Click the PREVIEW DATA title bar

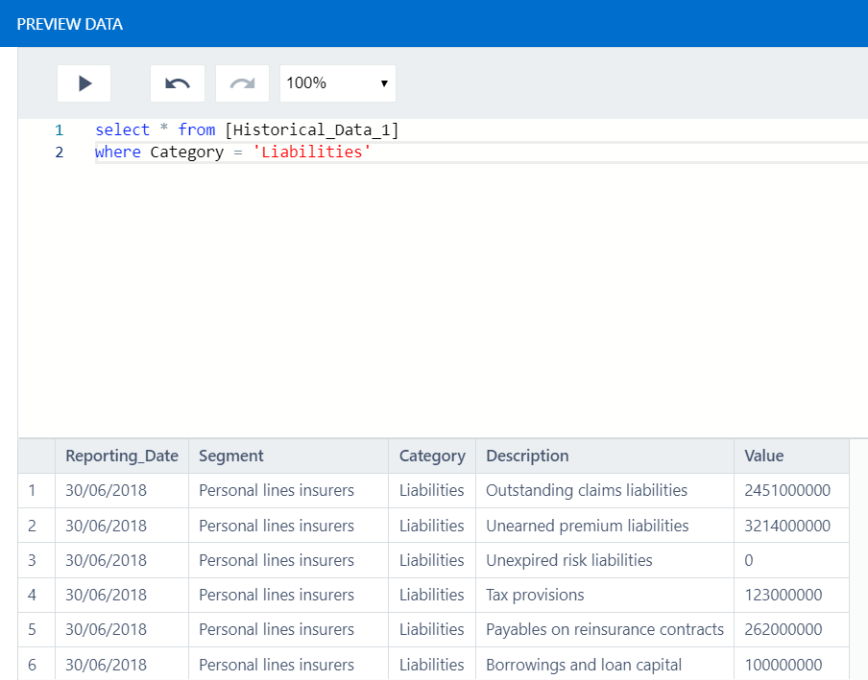tap(70, 24)
